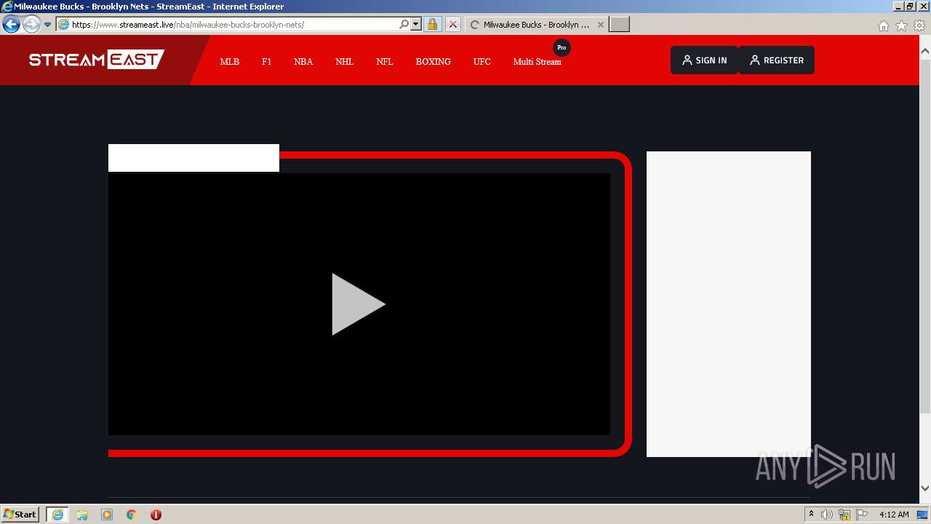The image size is (931, 524).
Task: Click the SIGN IN button
Action: 704,60
